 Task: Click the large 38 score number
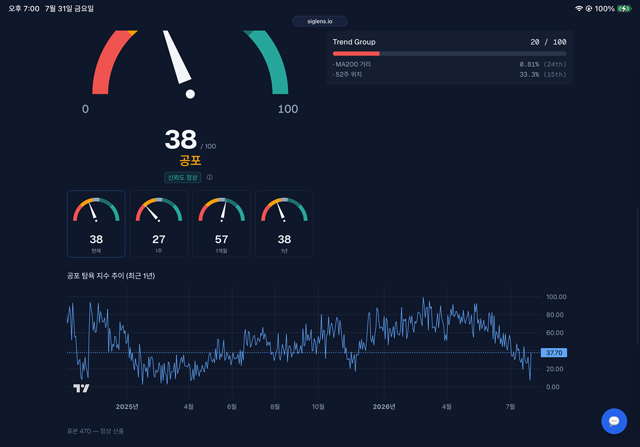pyautogui.click(x=181, y=140)
